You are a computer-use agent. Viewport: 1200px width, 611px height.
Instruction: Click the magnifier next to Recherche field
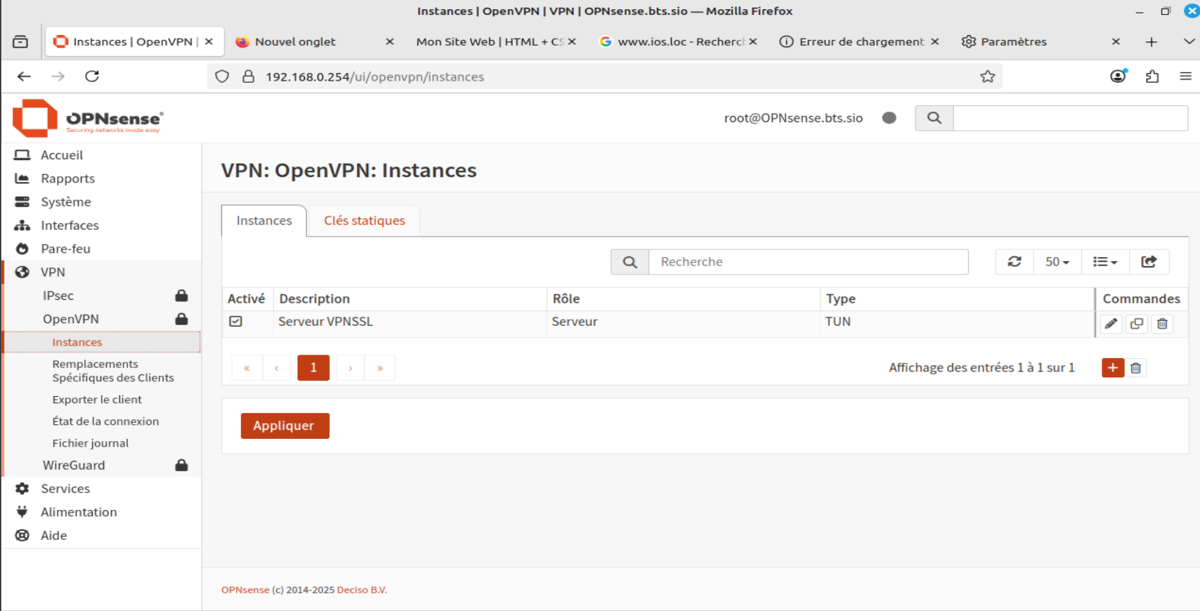point(630,262)
